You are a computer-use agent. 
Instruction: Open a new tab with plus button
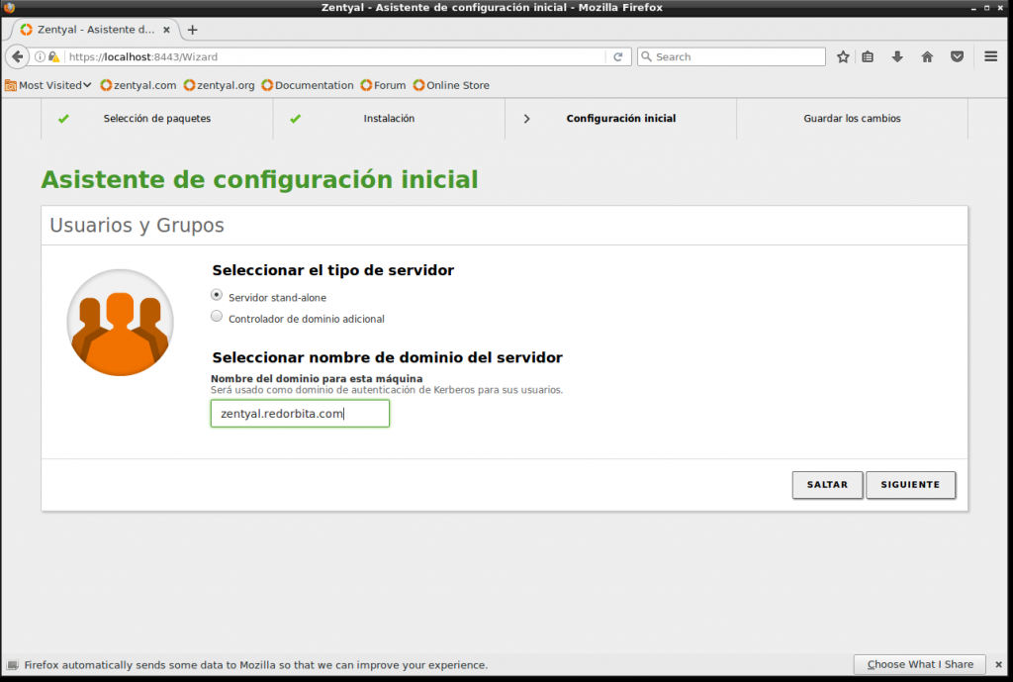[193, 30]
